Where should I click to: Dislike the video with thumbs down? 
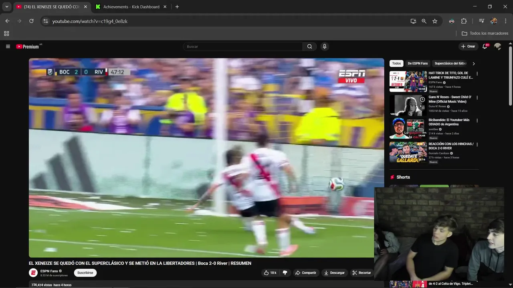(x=285, y=273)
